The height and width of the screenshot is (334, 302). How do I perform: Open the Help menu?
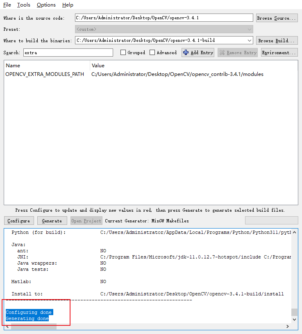68,5
